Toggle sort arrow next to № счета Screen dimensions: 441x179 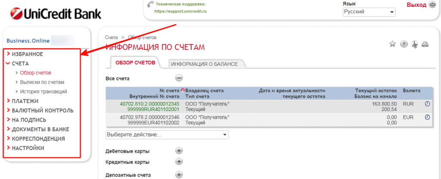point(183,90)
